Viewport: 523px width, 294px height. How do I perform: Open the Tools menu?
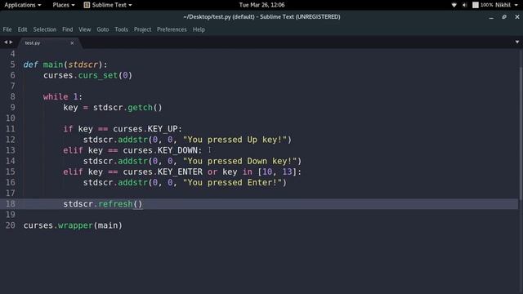pos(122,29)
